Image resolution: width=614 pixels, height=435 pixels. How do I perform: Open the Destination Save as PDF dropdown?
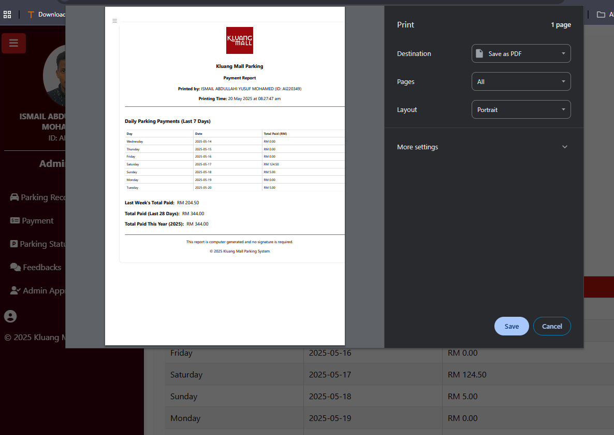tap(521, 54)
